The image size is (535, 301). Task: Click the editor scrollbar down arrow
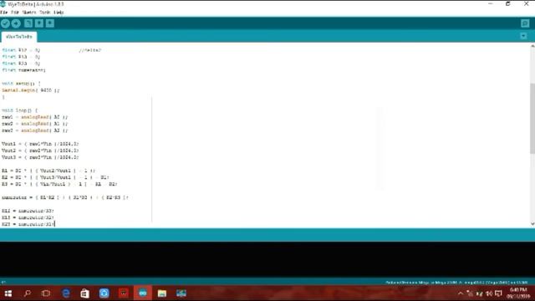(532, 224)
